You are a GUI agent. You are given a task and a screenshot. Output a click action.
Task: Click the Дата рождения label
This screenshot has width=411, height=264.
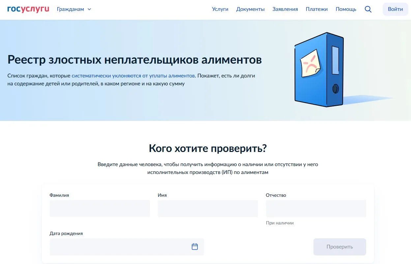[x=66, y=233]
